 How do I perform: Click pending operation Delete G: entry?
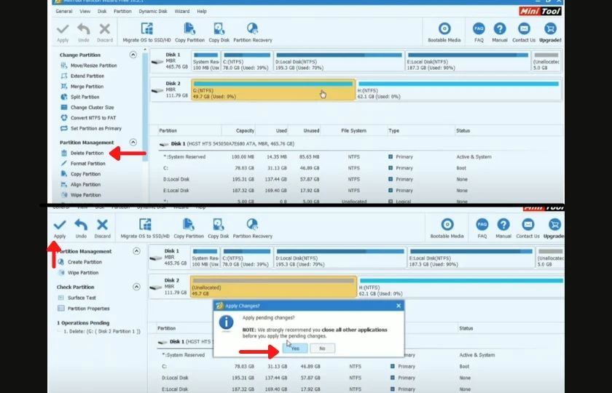point(101,331)
